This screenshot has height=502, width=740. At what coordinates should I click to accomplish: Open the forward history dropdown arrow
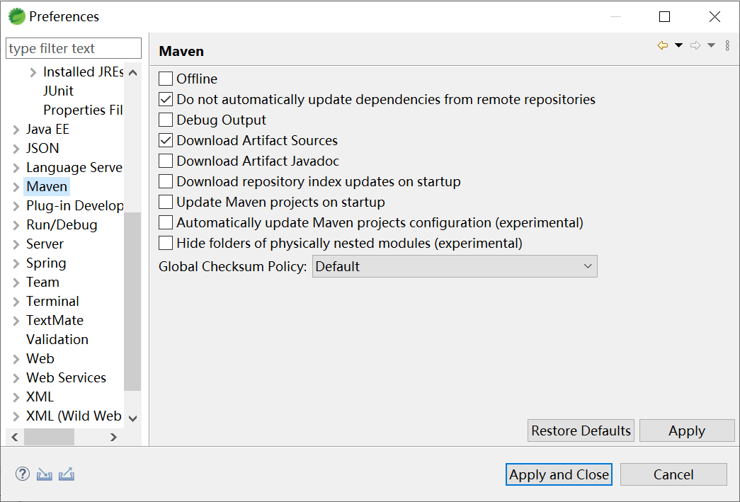coord(711,46)
